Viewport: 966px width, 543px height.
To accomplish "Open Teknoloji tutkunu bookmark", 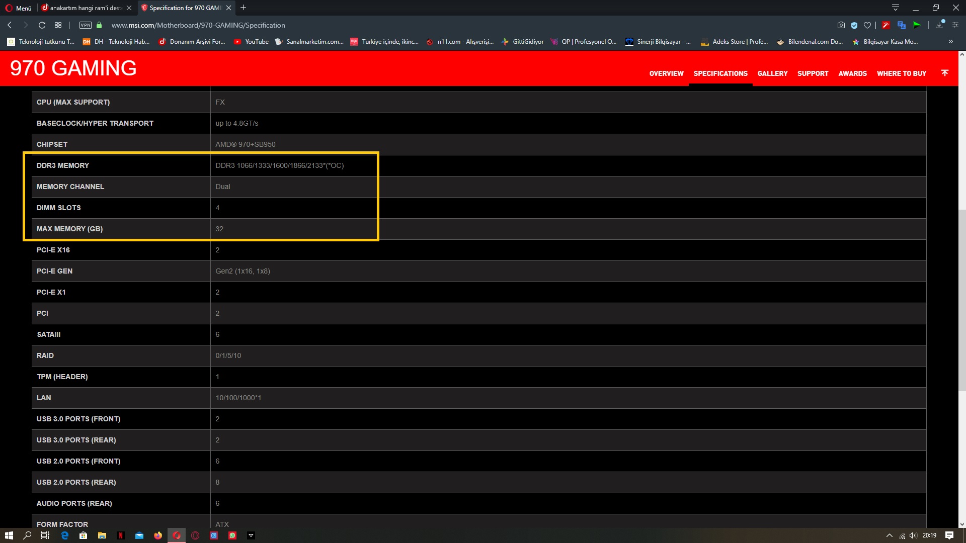I will (41, 42).
